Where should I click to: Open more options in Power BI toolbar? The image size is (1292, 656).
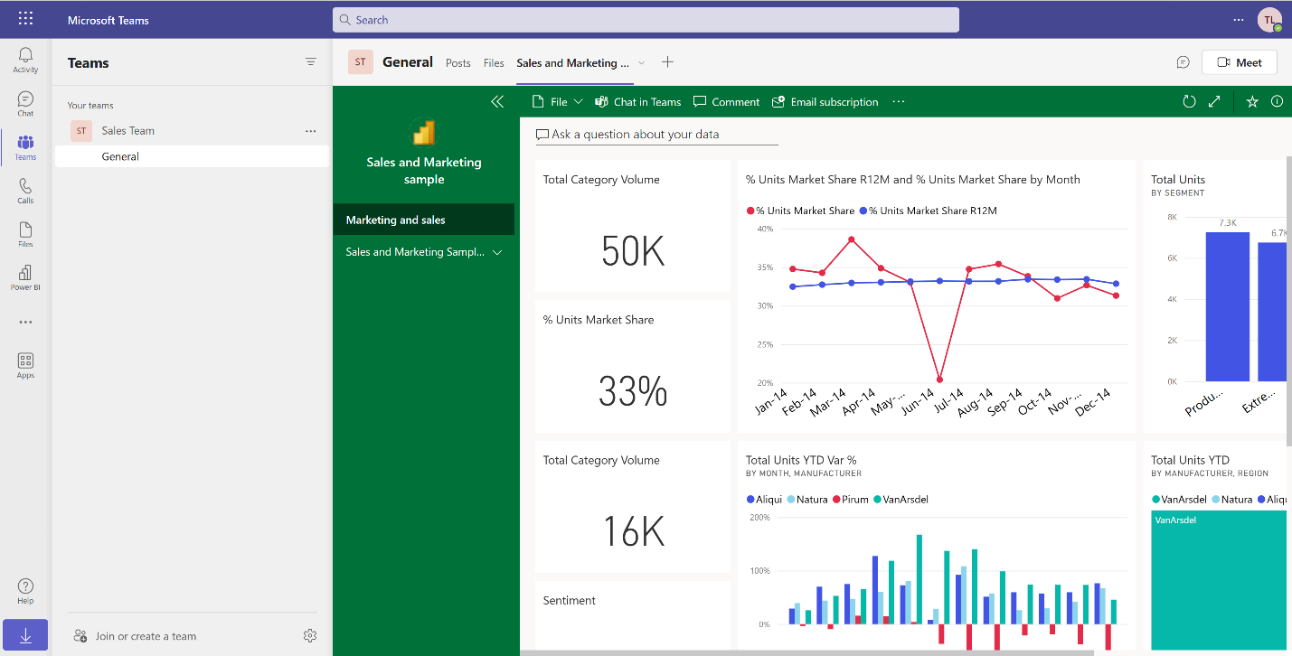[x=899, y=102]
